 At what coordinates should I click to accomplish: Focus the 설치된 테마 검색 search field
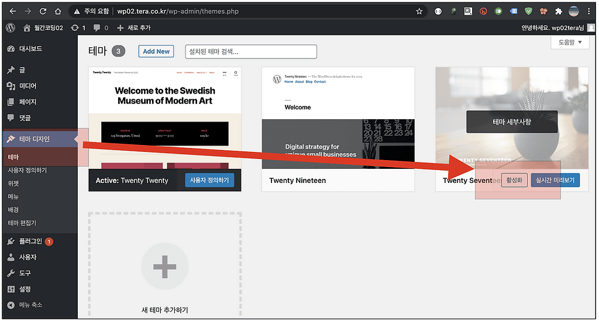click(x=251, y=51)
